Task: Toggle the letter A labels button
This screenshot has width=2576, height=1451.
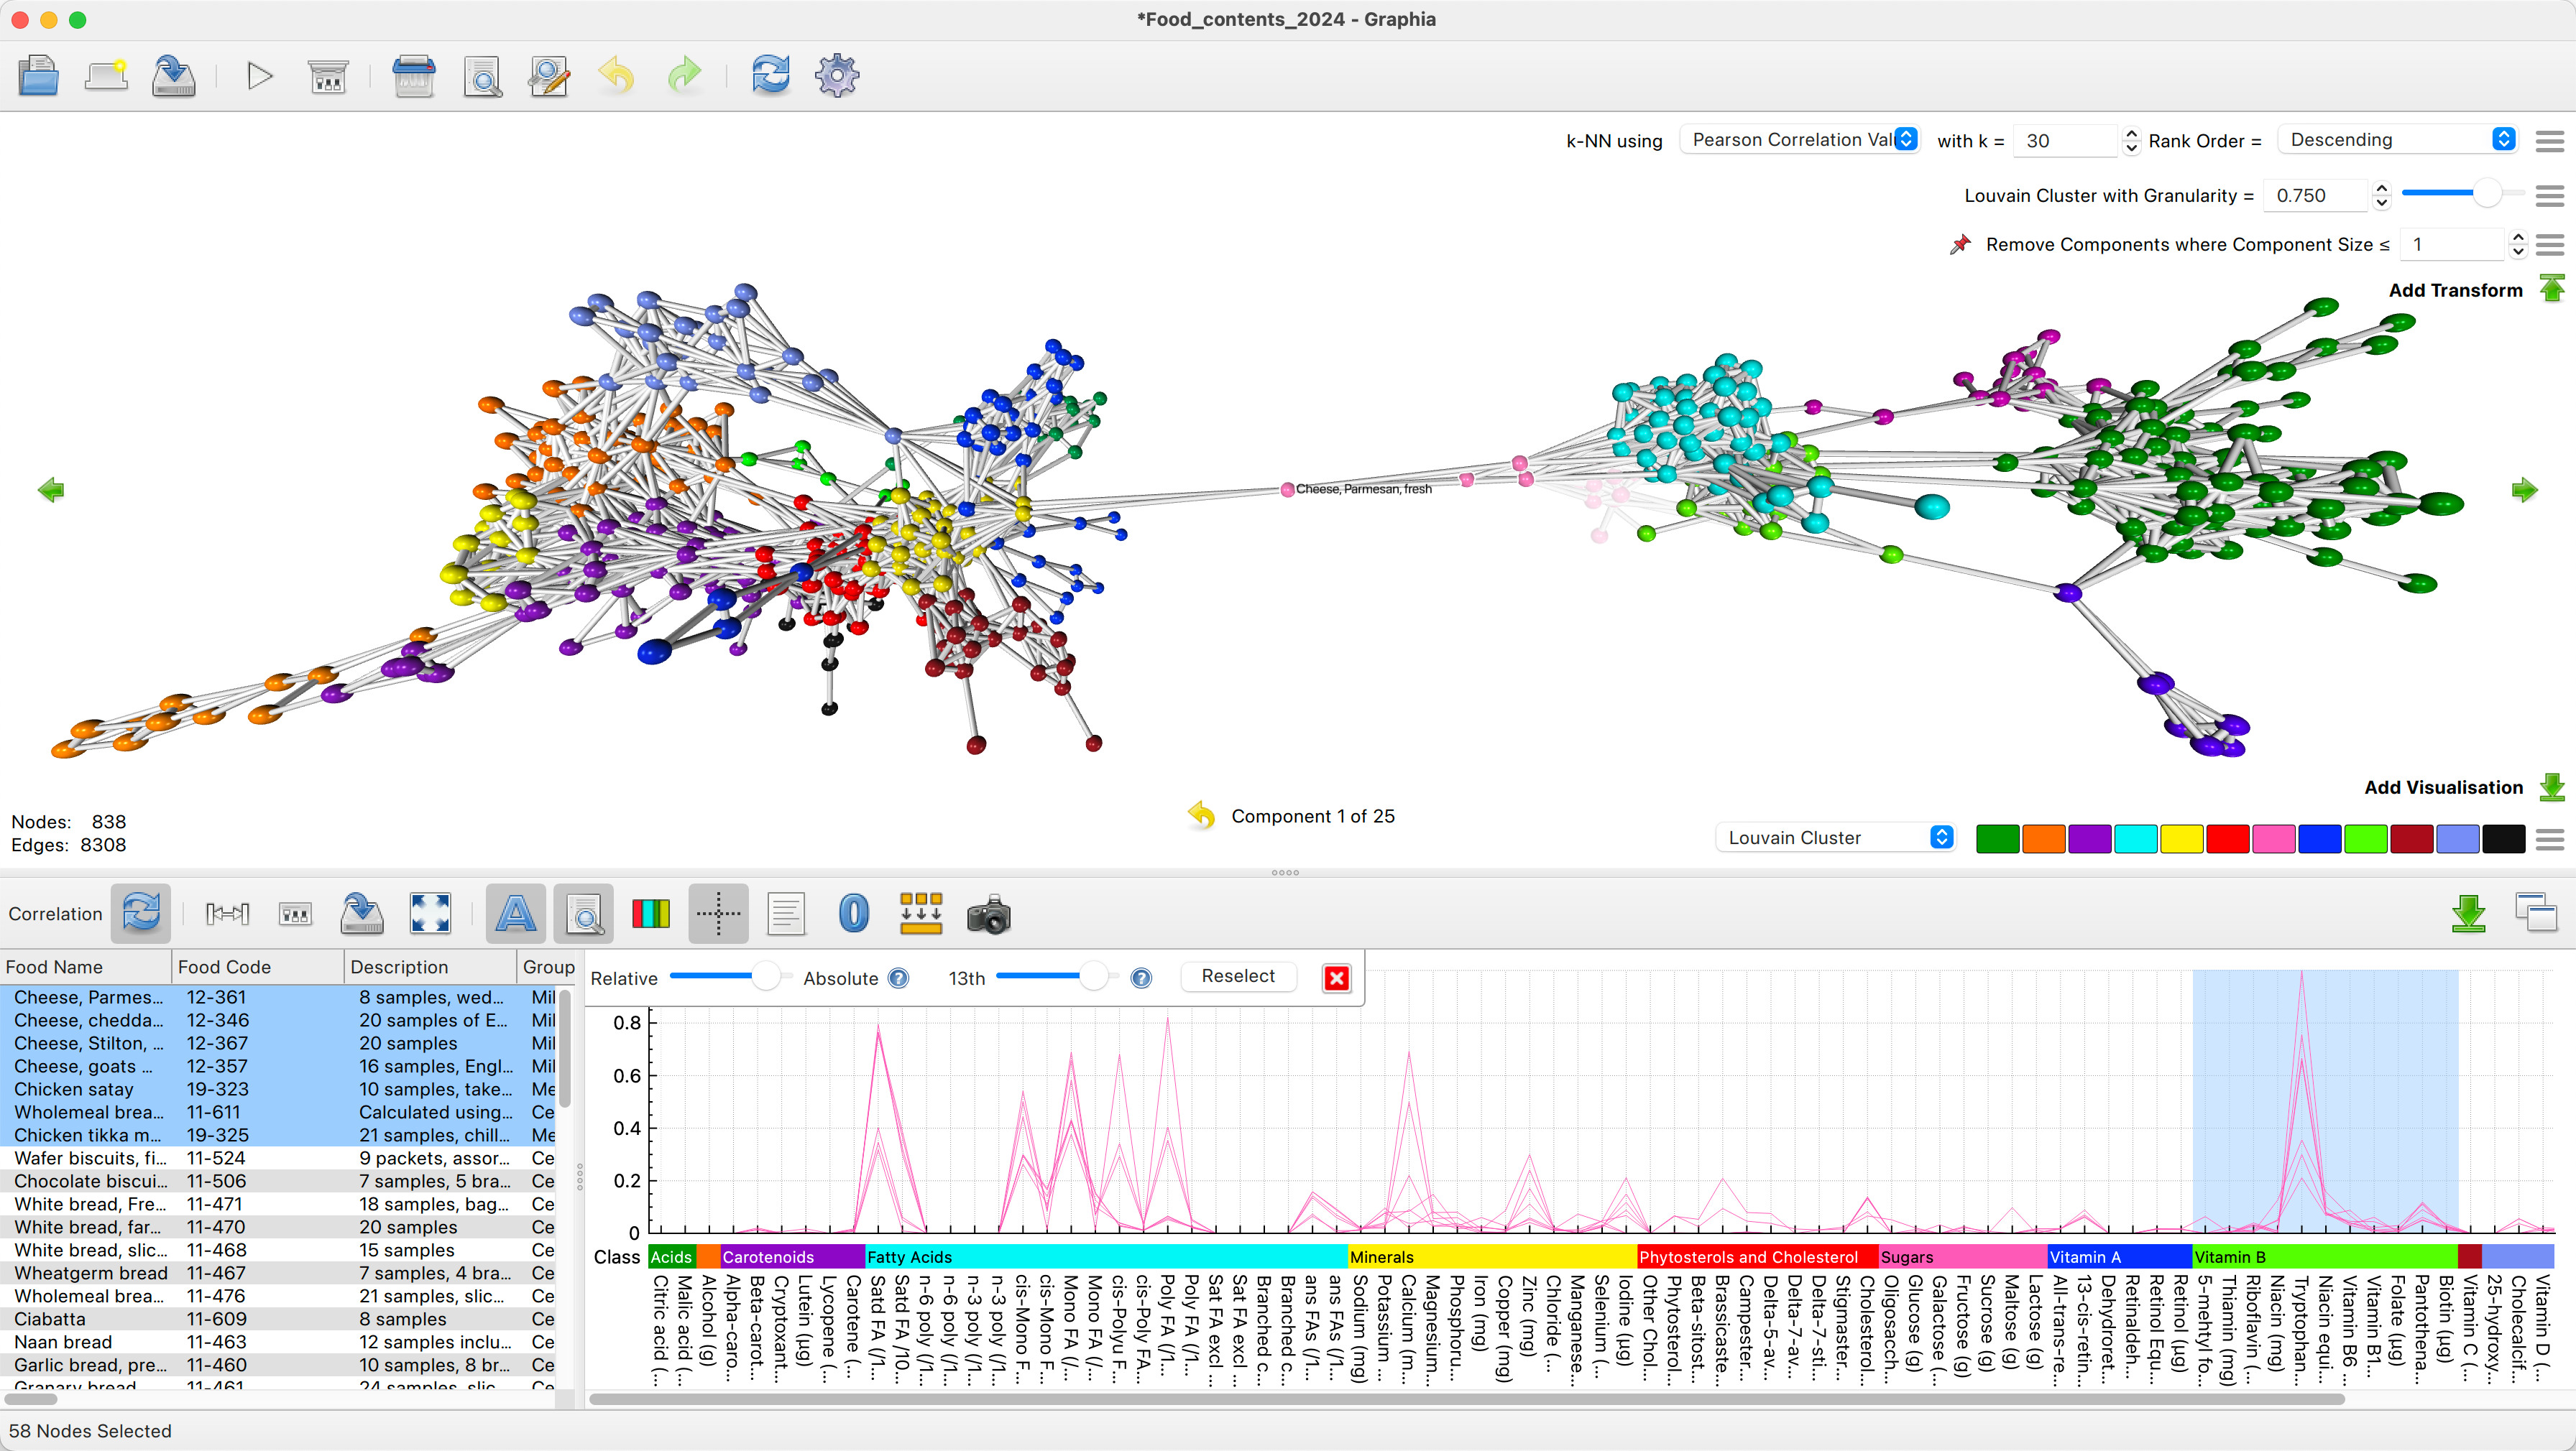Action: point(516,914)
